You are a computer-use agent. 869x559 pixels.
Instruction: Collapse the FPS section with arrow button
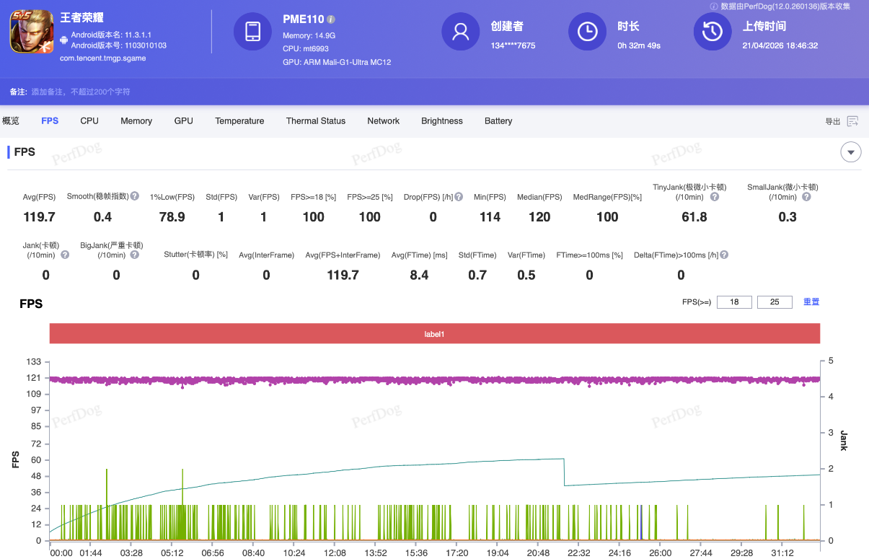[851, 152]
